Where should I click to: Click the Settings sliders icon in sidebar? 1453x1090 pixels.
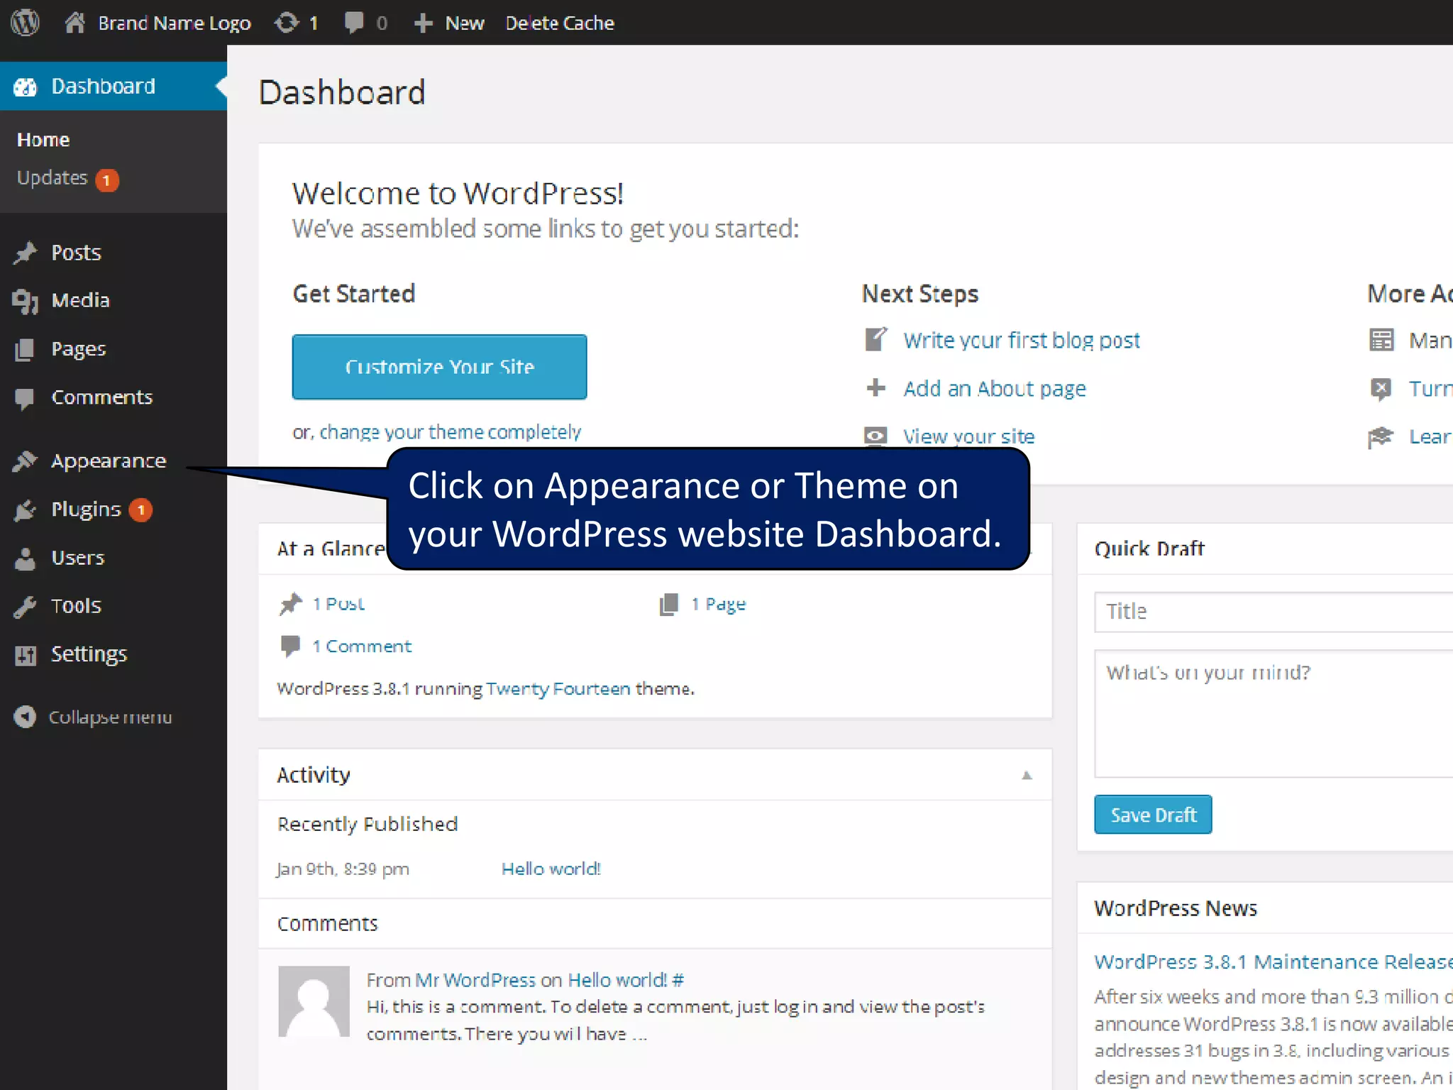(25, 655)
